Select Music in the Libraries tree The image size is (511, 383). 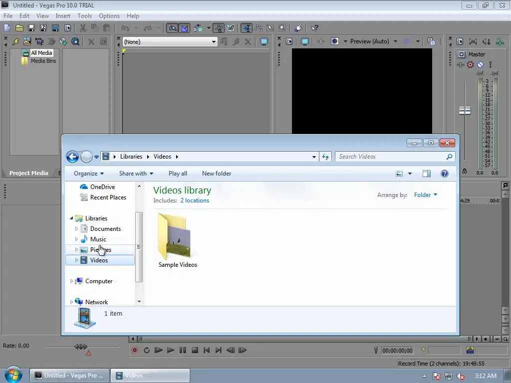coord(98,239)
